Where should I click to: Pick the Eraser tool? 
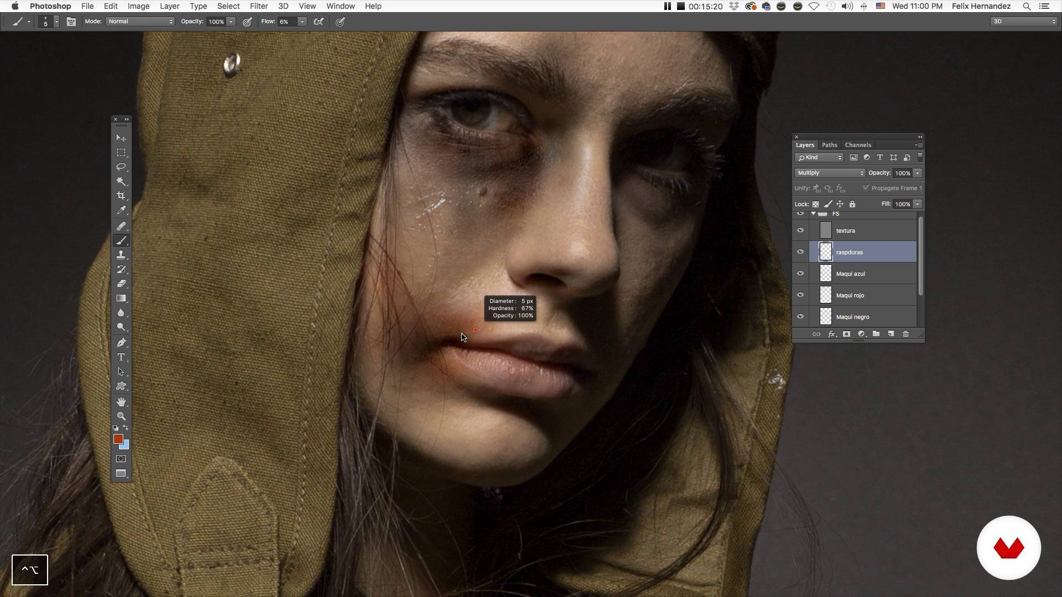[x=121, y=284]
